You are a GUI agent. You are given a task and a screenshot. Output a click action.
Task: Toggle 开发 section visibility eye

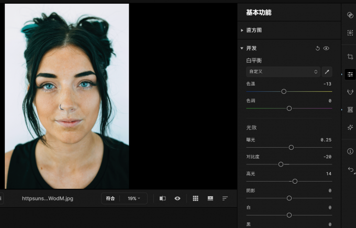pos(326,48)
